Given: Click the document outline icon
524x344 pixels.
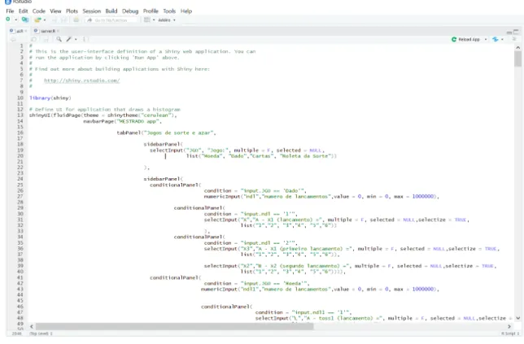Looking at the screenshot, I should coord(514,39).
